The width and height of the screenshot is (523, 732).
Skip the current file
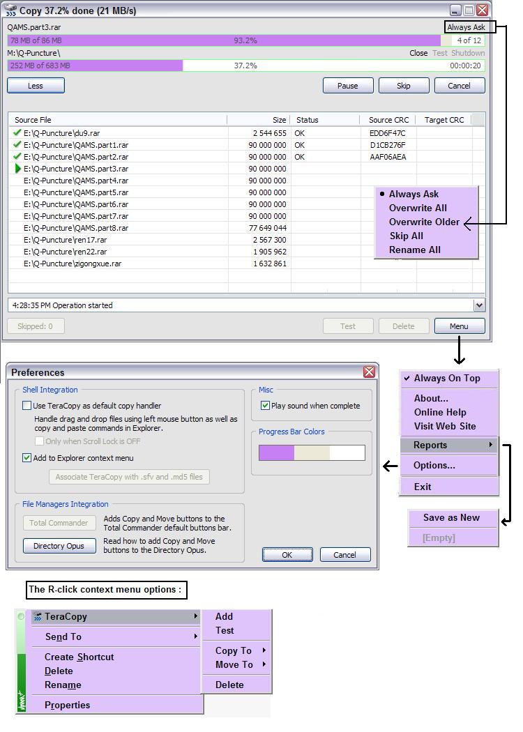tap(404, 86)
